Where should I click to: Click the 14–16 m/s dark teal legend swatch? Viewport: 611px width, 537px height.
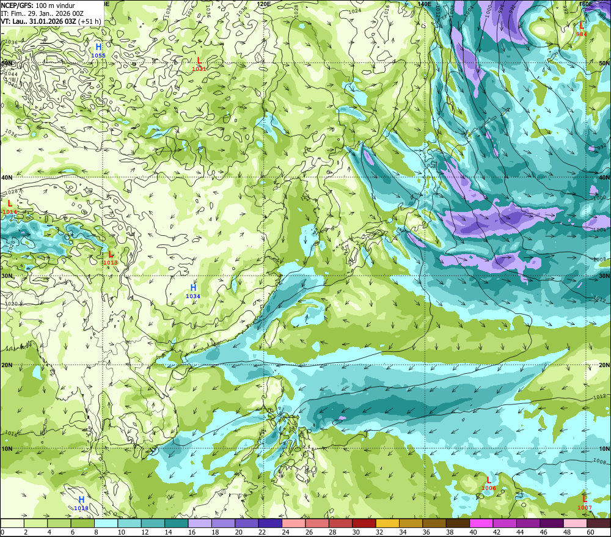coord(177,523)
